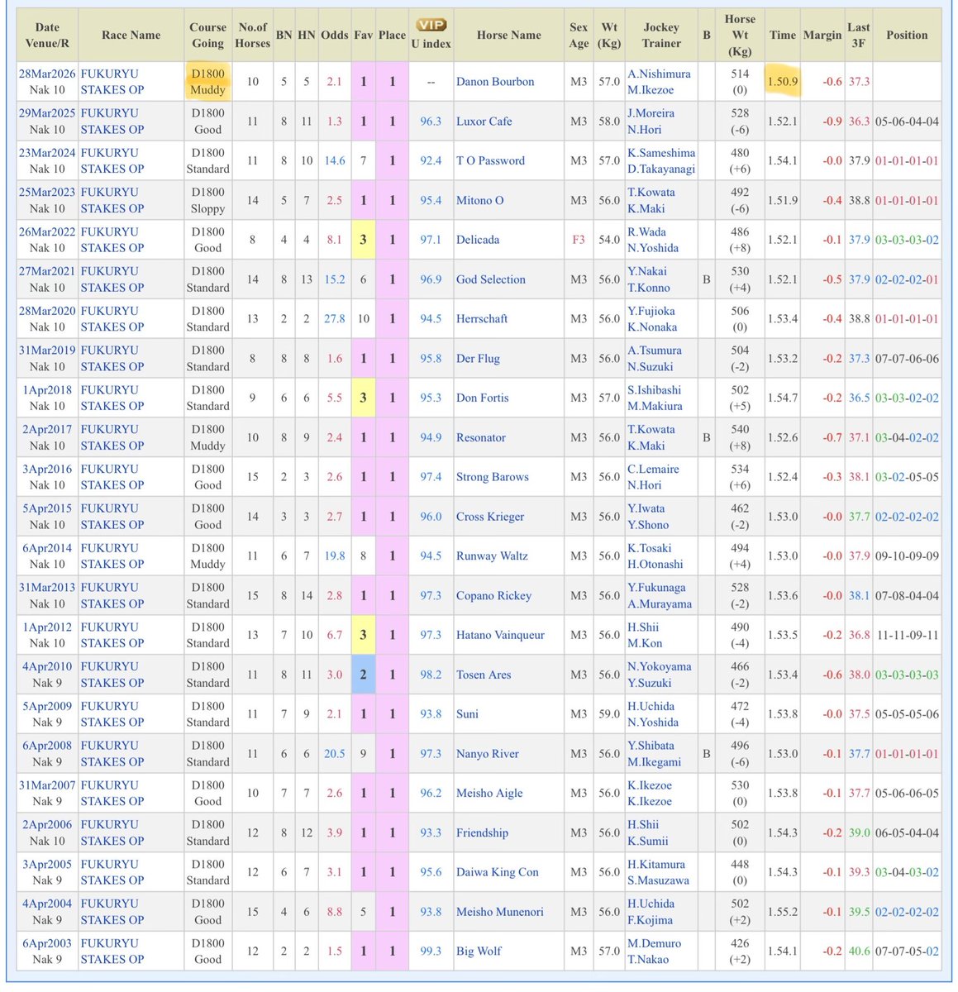Click yellow Fav cell 3 for Delicada
Image resolution: width=958 pixels, height=992 pixels.
tap(363, 240)
